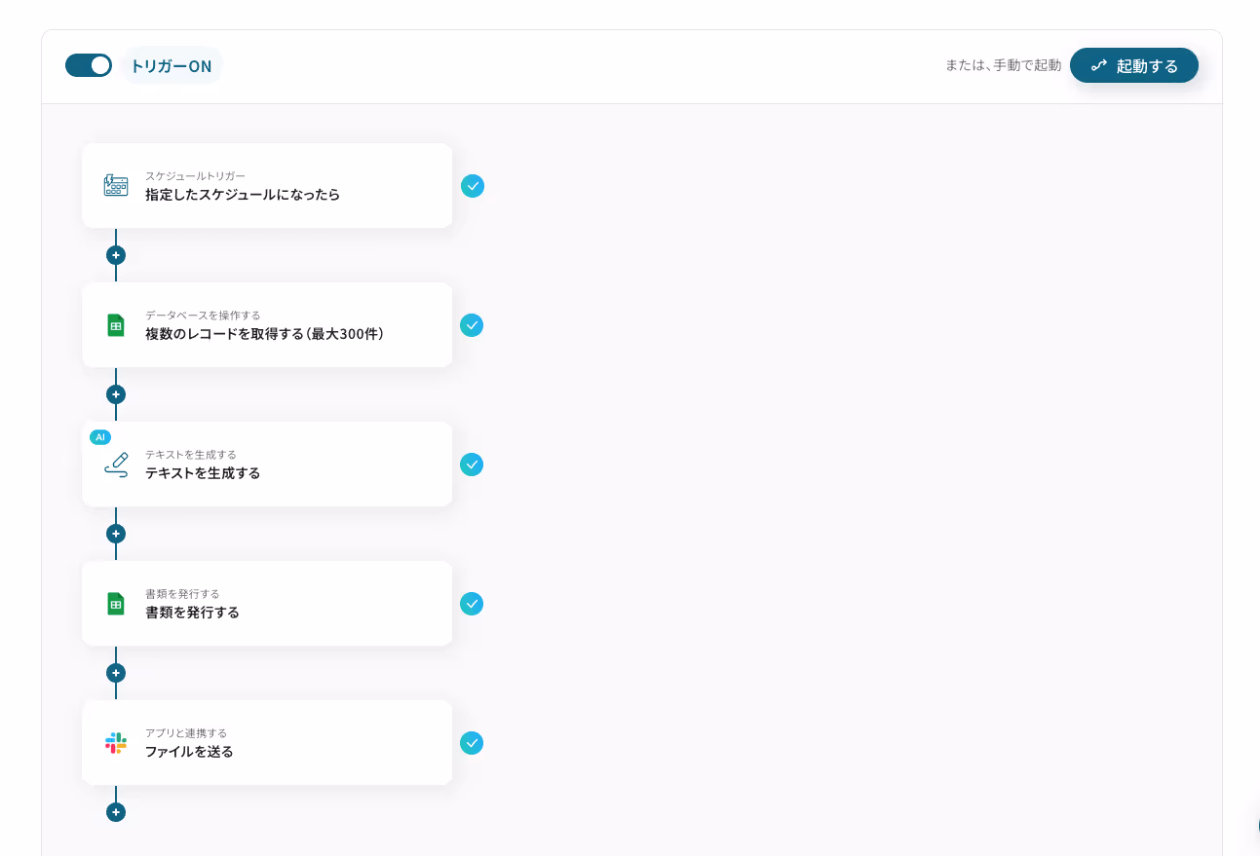Screen dimensions: 1260x856
Task: Add a step after テキストを生成する card
Action: [x=116, y=534]
